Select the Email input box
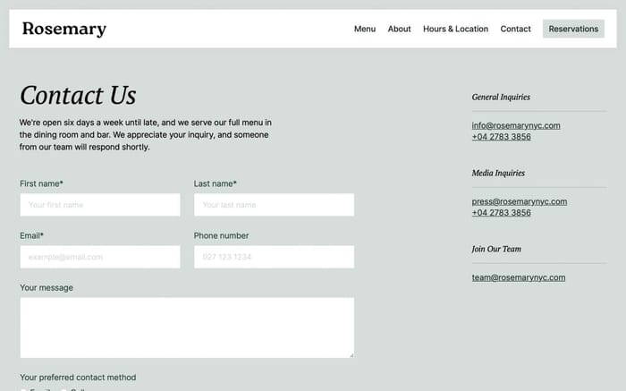The image size is (626, 391). click(x=100, y=257)
